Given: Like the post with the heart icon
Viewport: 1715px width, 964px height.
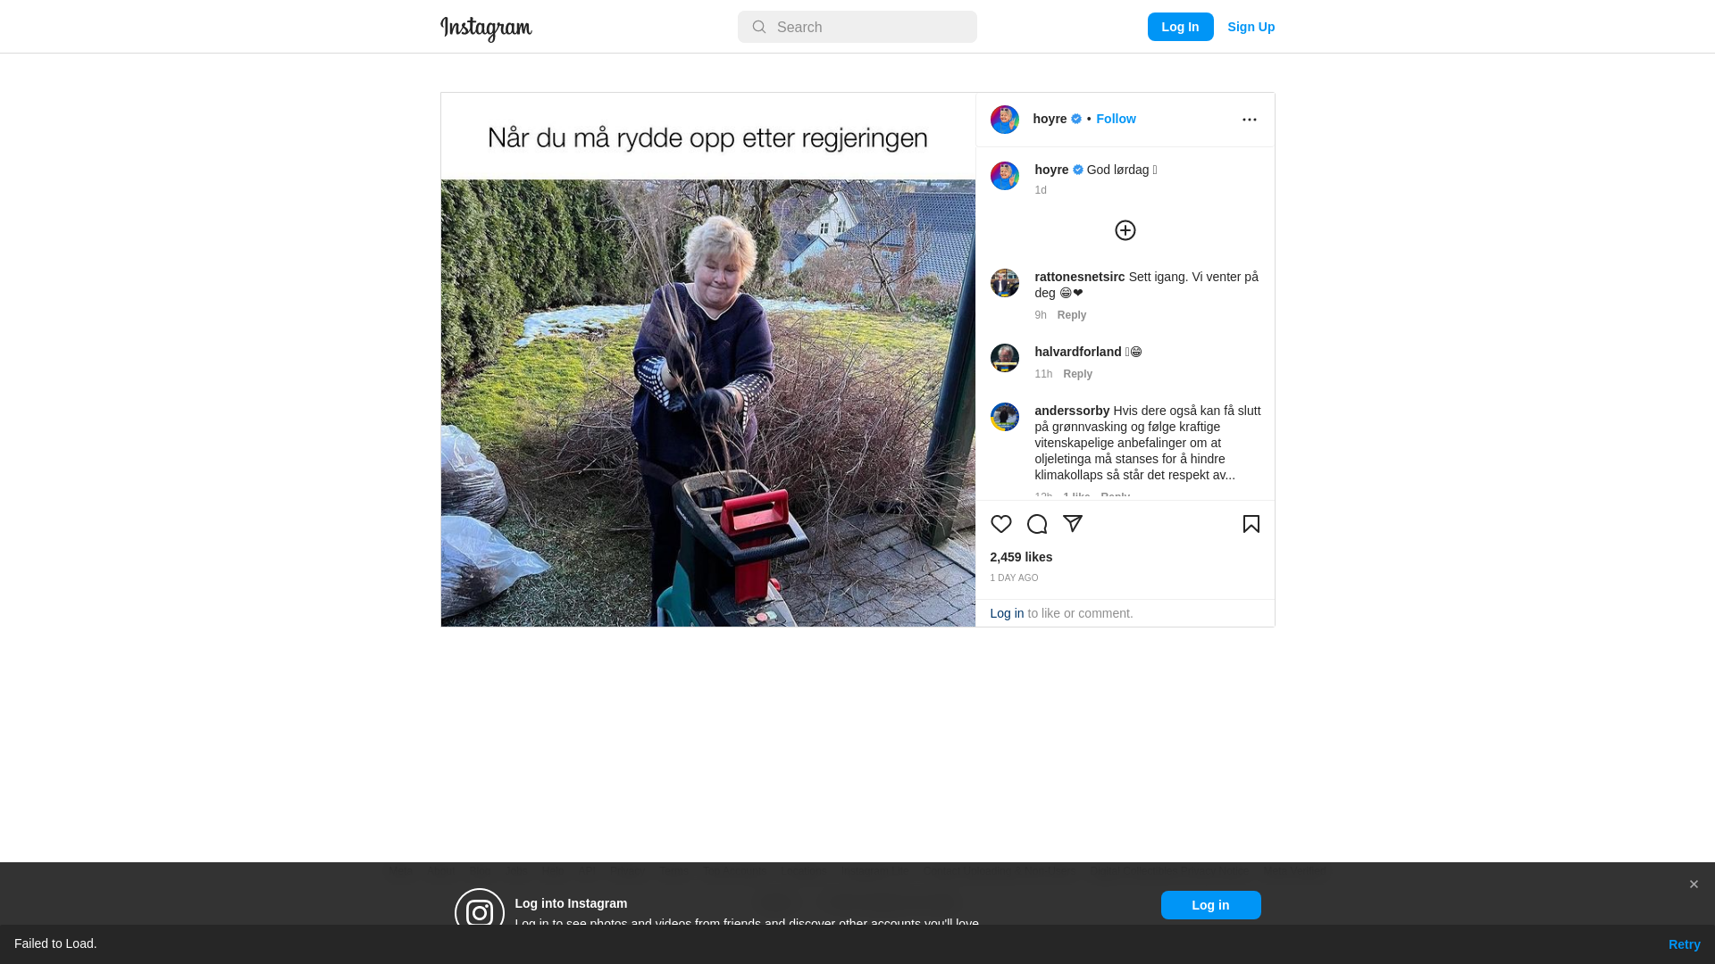Looking at the screenshot, I should click(x=1000, y=524).
